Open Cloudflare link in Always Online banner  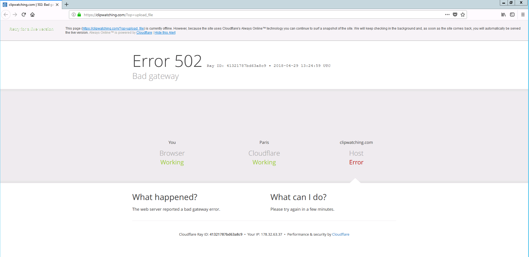(x=144, y=33)
